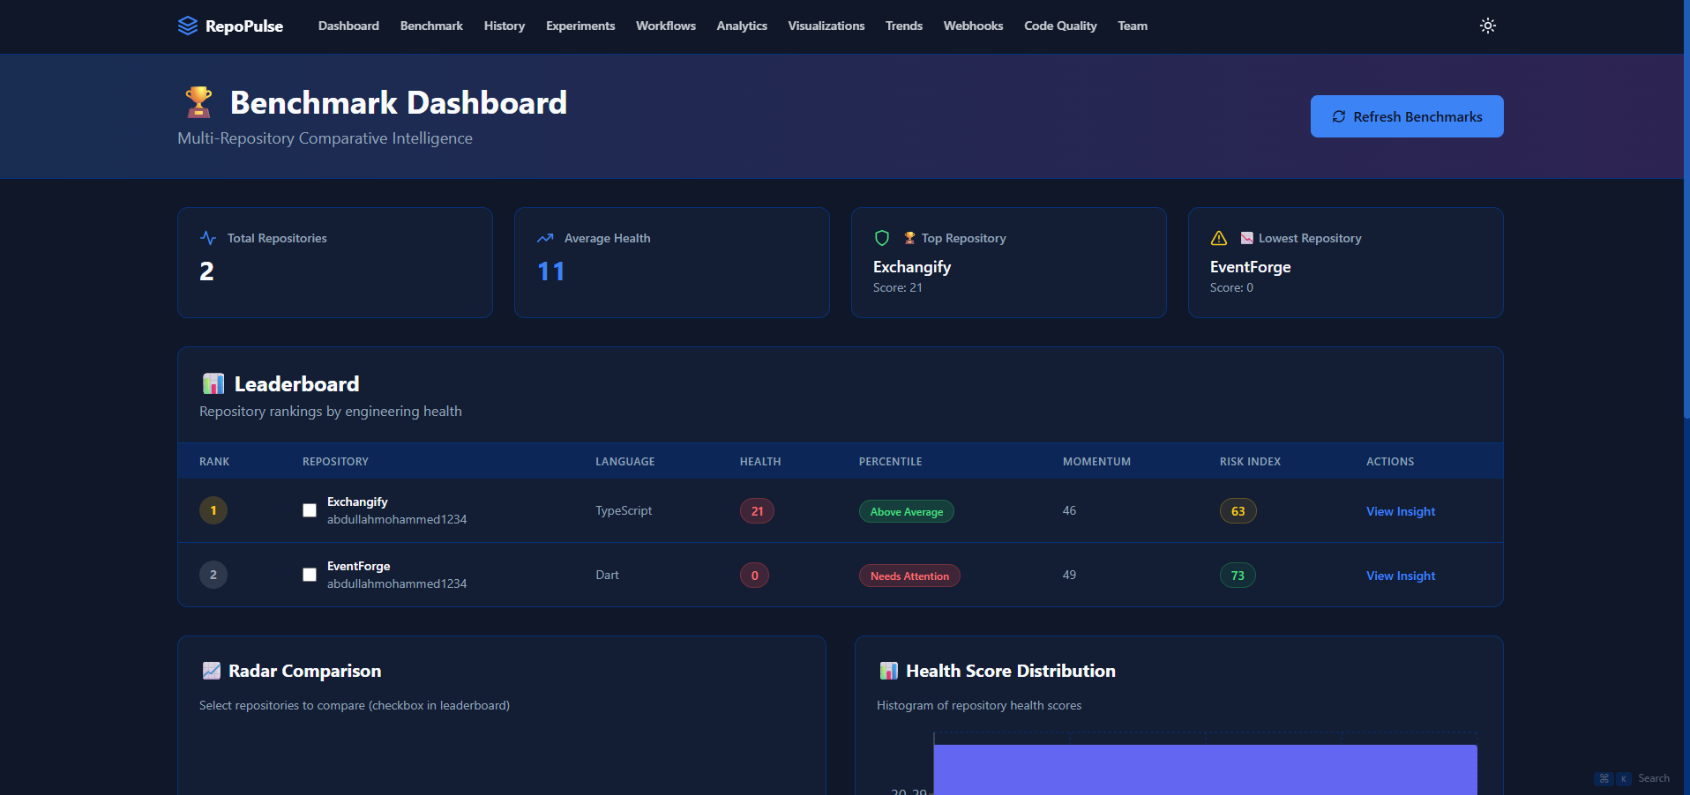Open the Benchmark nav item

click(x=431, y=26)
